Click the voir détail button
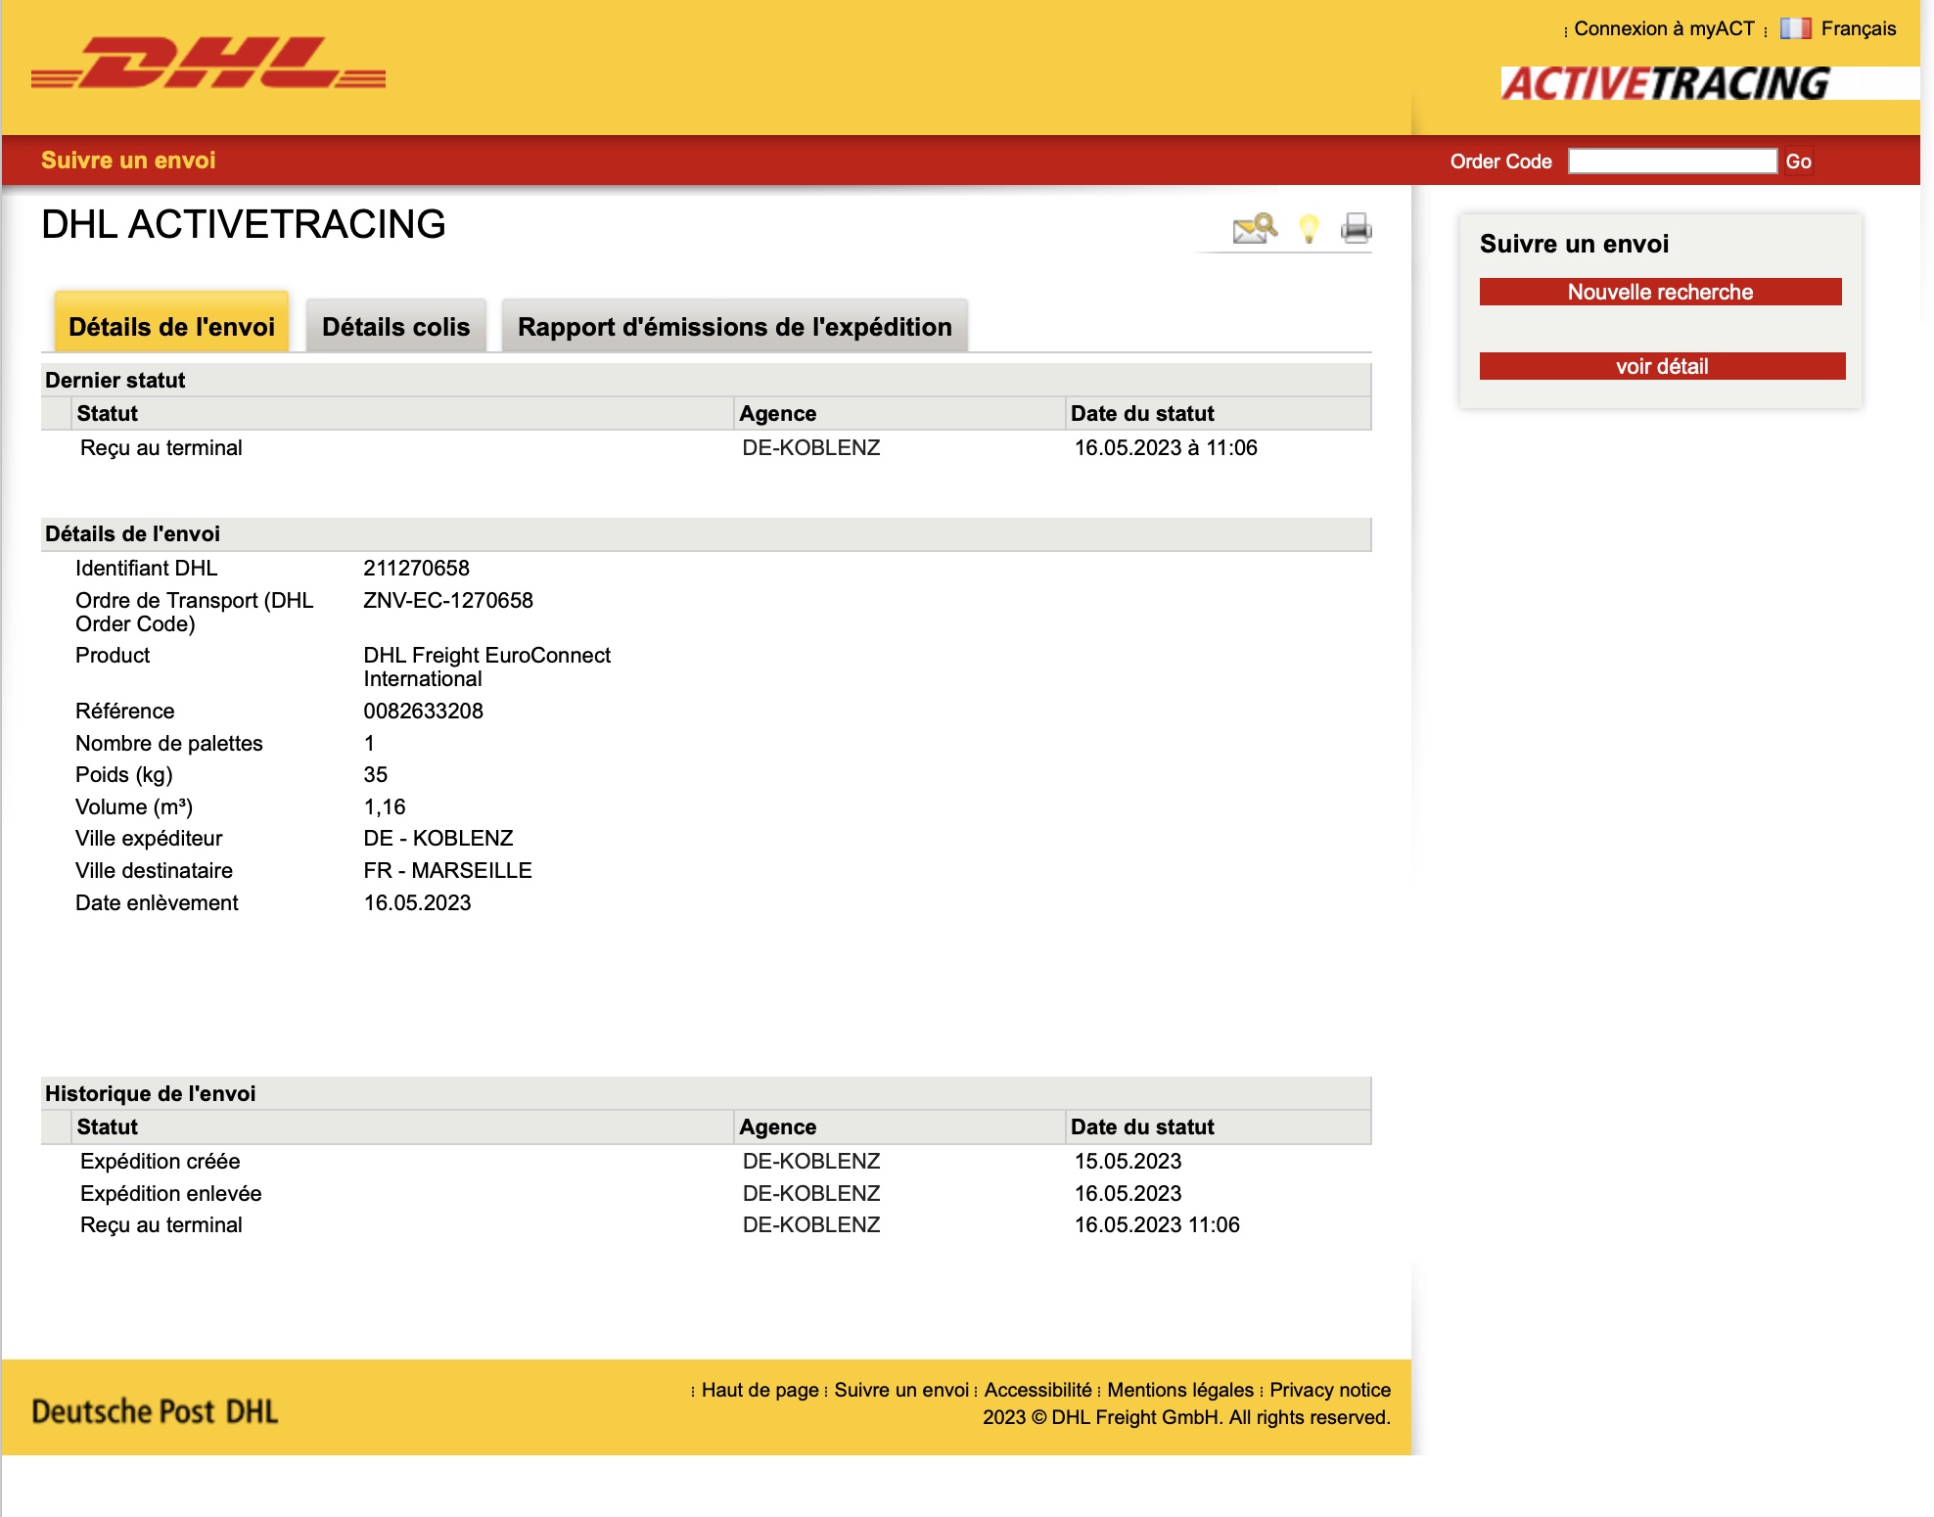Image resolution: width=1934 pixels, height=1517 pixels. (1663, 366)
